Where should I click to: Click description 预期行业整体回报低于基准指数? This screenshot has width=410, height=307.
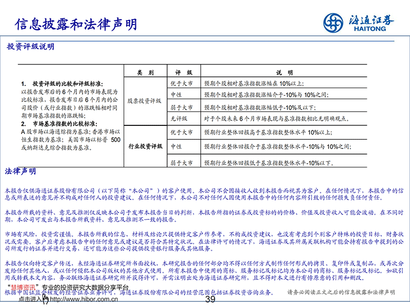tap(269, 163)
